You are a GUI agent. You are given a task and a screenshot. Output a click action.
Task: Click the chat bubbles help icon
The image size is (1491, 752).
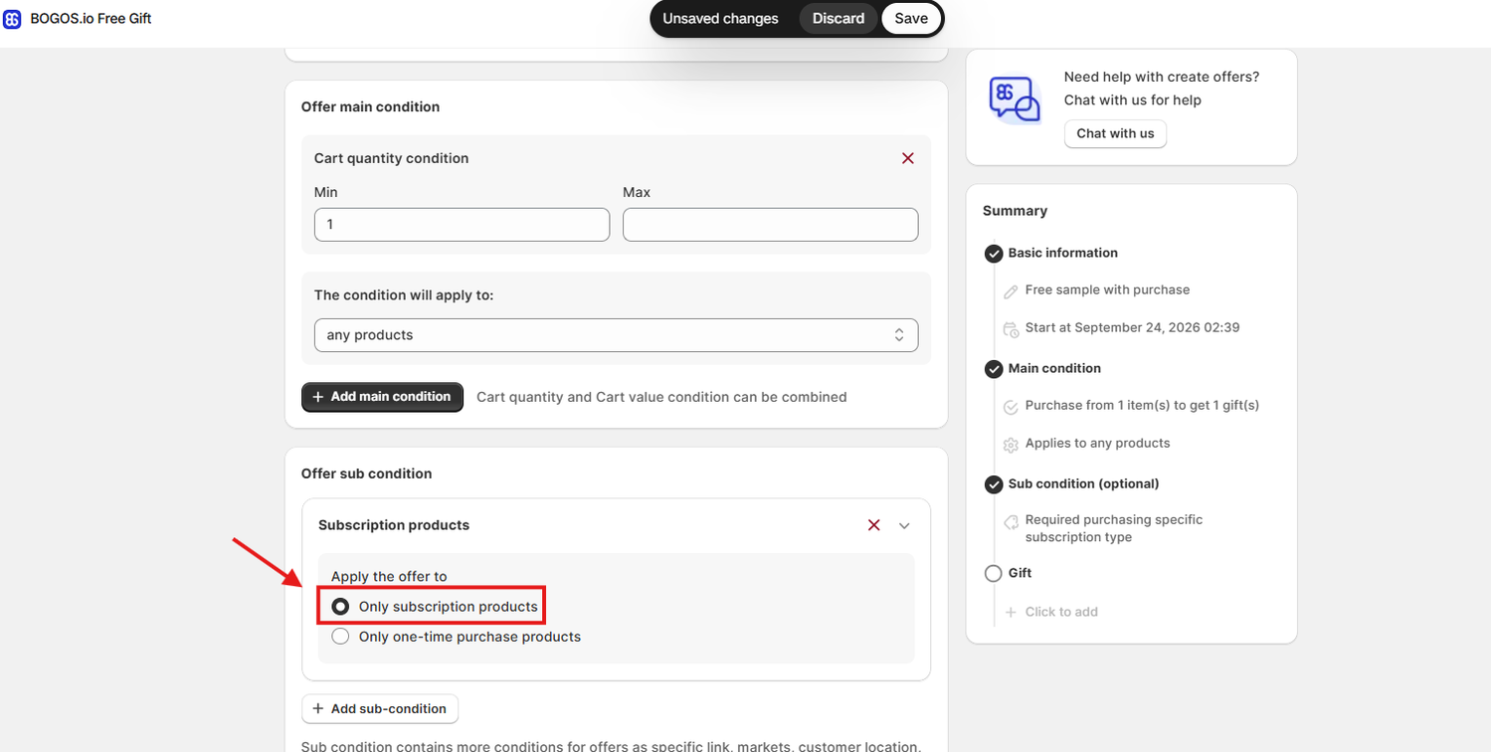pos(1014,100)
